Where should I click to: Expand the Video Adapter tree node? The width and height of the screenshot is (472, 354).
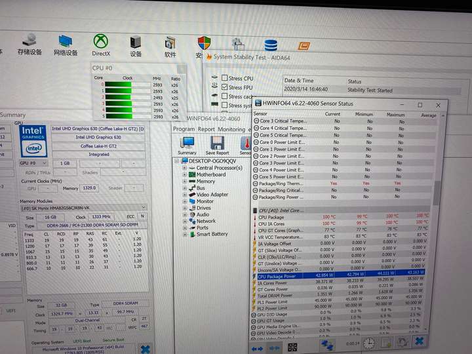184,195
